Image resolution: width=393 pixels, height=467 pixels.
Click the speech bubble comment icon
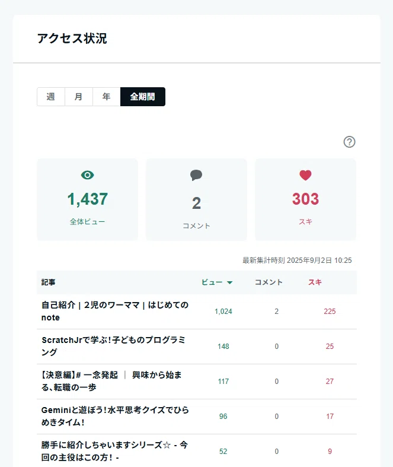[196, 175]
